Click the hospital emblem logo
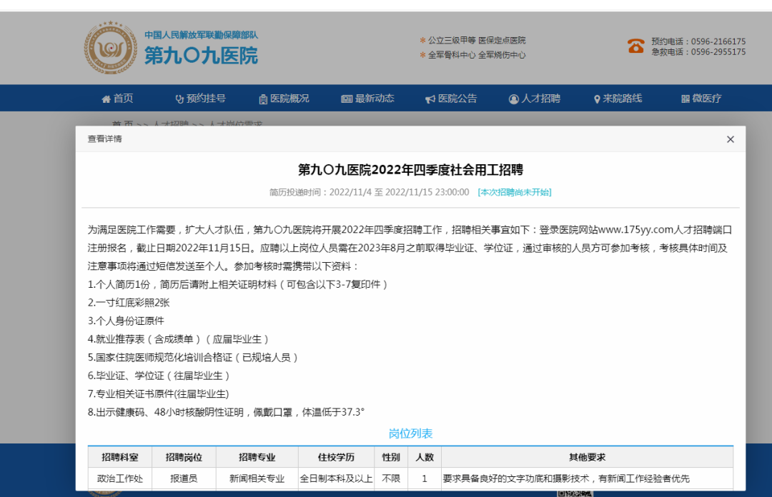772x497 pixels. click(x=110, y=48)
